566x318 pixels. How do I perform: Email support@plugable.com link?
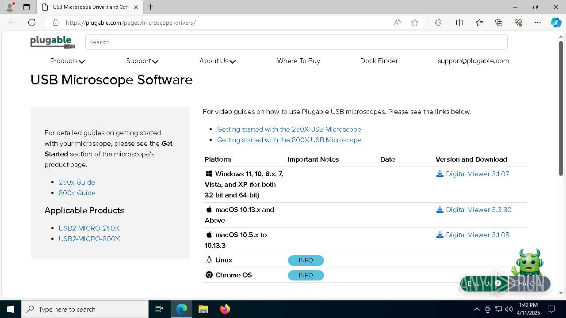[473, 61]
